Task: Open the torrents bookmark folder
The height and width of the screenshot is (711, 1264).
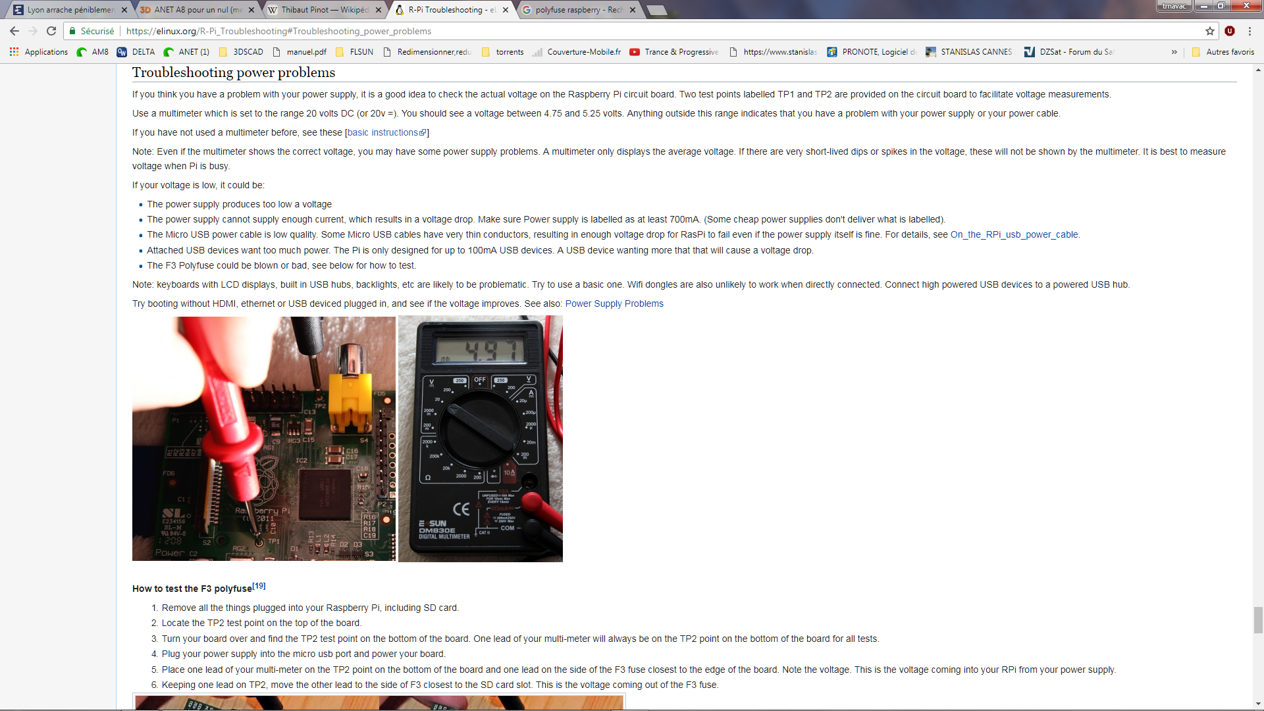Action: (x=503, y=52)
